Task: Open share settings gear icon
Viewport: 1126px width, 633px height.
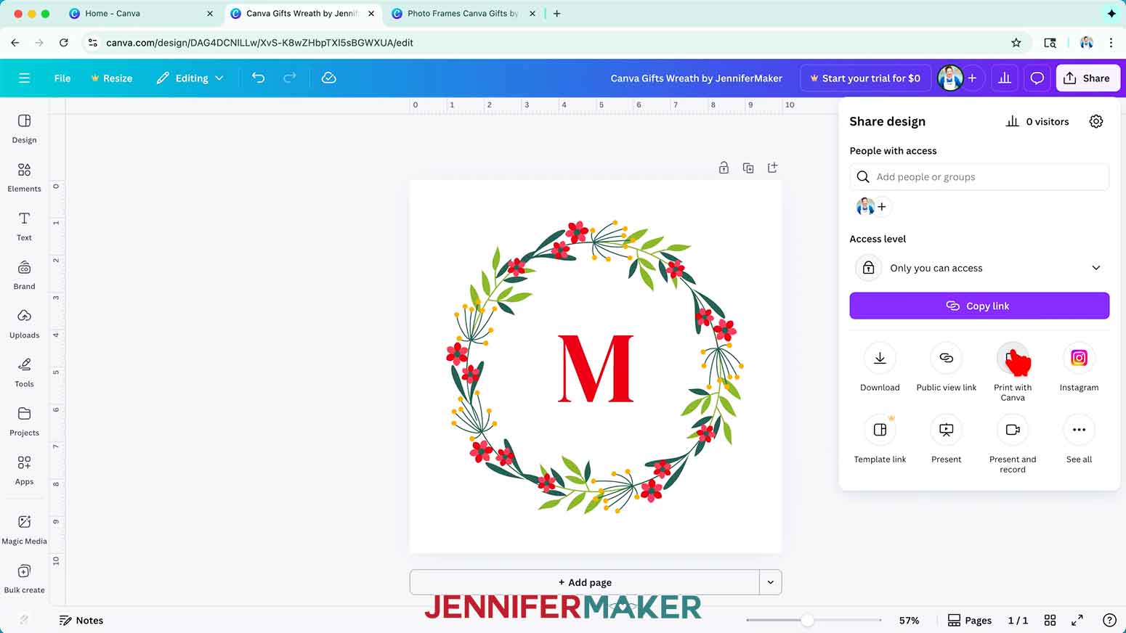Action: [1096, 121]
